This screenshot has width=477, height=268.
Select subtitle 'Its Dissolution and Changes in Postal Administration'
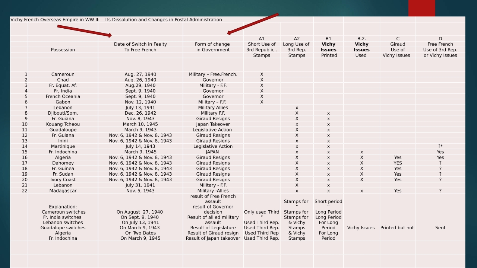[164, 20]
